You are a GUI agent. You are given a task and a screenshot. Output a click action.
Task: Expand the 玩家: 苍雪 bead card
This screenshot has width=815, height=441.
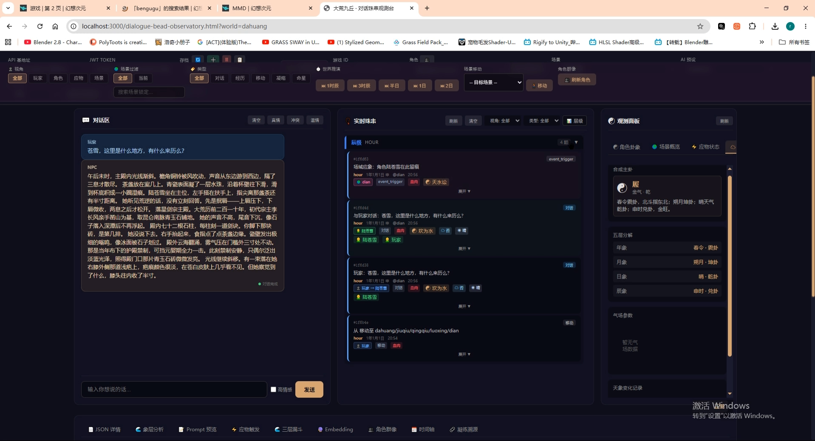click(x=464, y=307)
